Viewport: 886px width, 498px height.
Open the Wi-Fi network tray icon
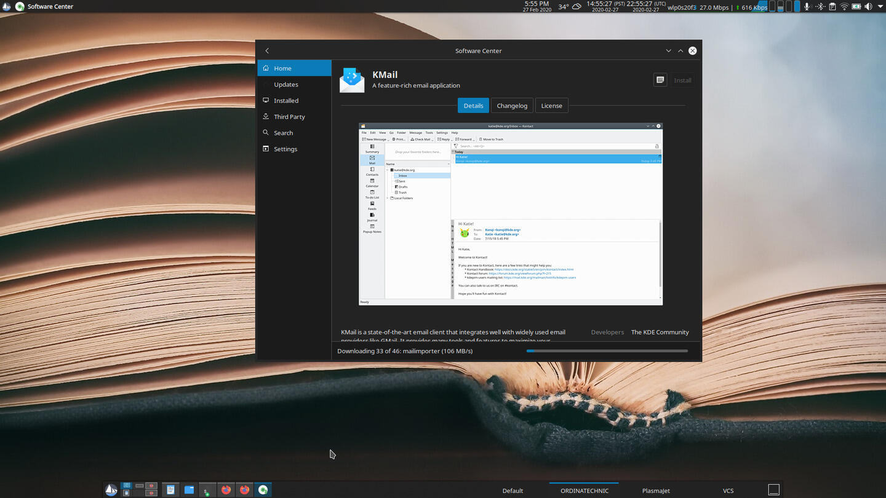[844, 7]
